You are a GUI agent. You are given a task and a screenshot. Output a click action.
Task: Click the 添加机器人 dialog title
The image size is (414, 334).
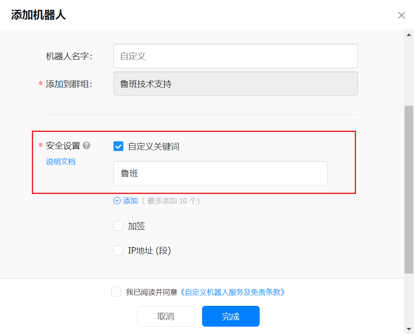38,15
